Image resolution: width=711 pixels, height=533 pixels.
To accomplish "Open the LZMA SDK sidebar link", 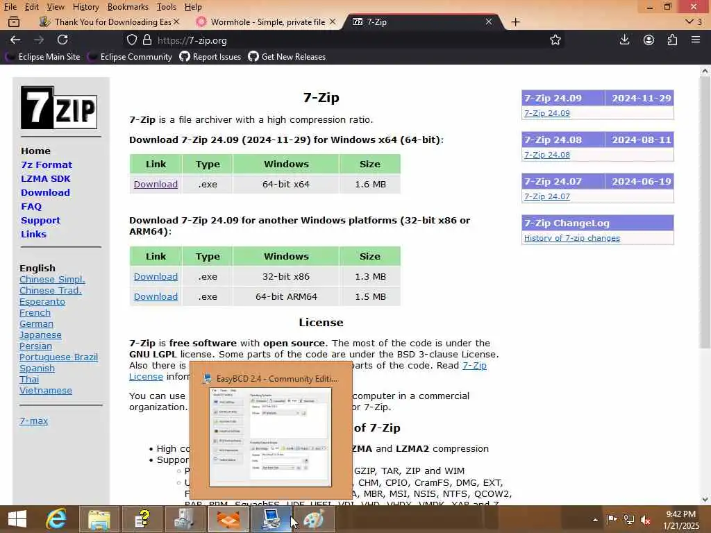I will tap(45, 178).
